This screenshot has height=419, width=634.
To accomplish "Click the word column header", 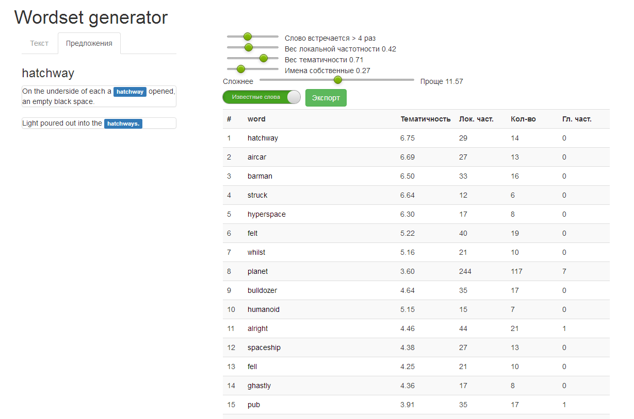I will [256, 119].
